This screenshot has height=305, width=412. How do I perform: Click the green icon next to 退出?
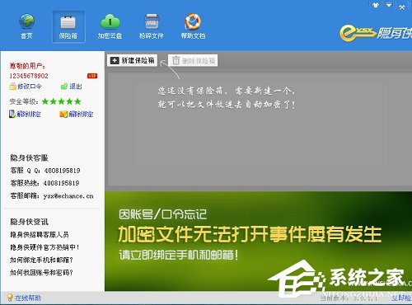point(64,87)
